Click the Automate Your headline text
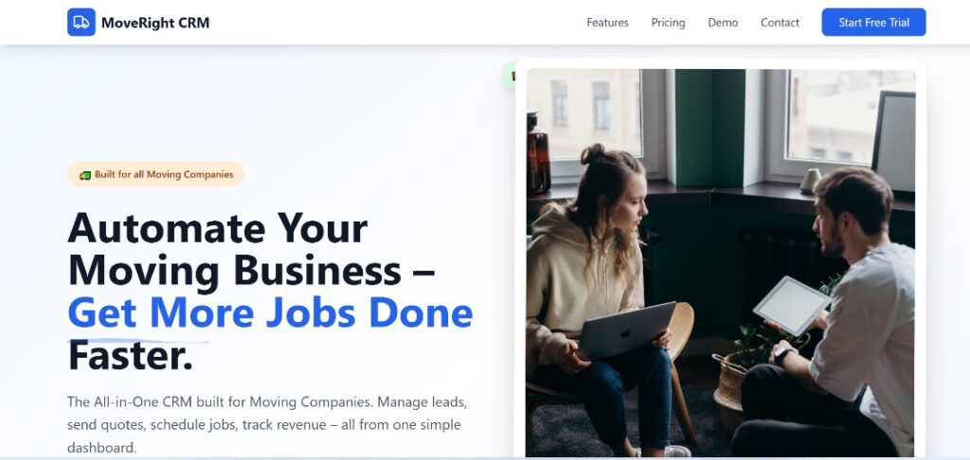Image resolution: width=970 pixels, height=460 pixels. click(218, 228)
